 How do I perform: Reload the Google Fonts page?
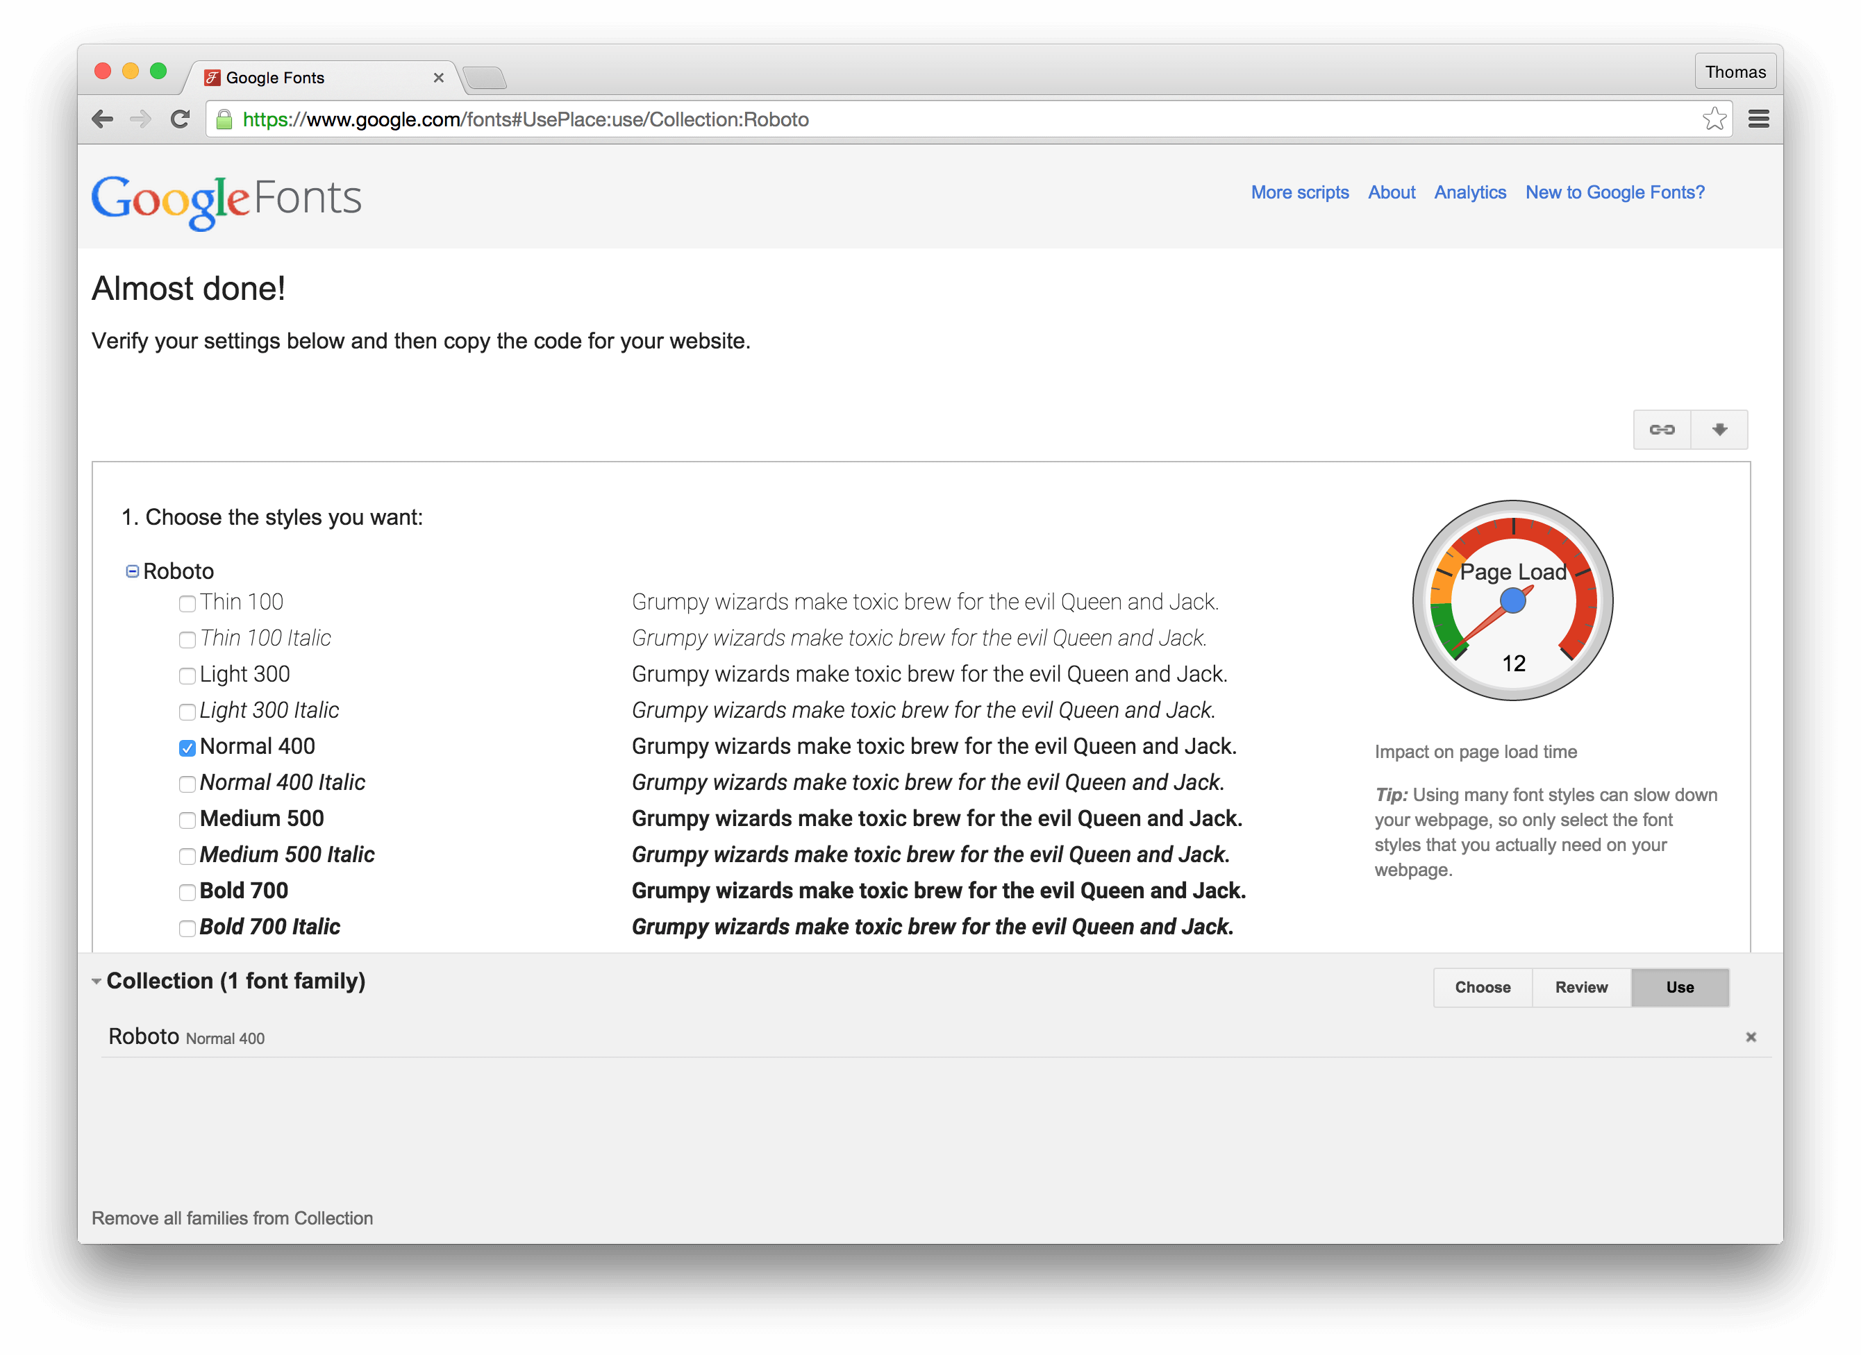point(181,120)
